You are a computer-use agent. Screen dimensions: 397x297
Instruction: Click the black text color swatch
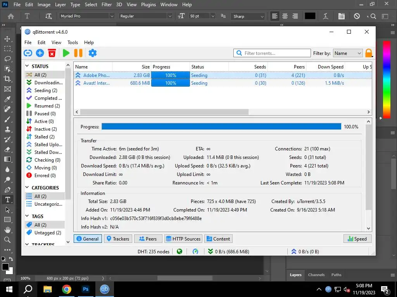click(310, 16)
